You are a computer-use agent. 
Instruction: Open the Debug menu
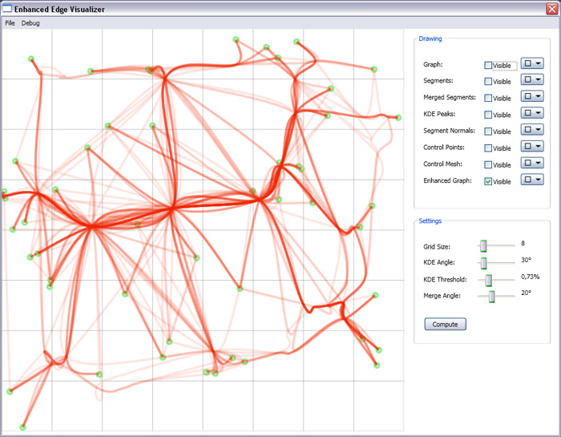click(x=30, y=23)
